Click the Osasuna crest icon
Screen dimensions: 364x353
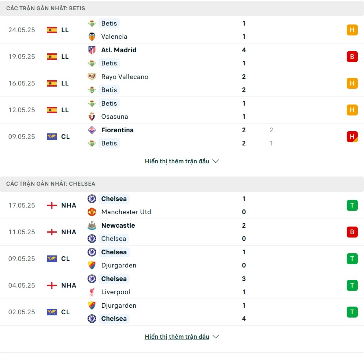click(x=92, y=117)
